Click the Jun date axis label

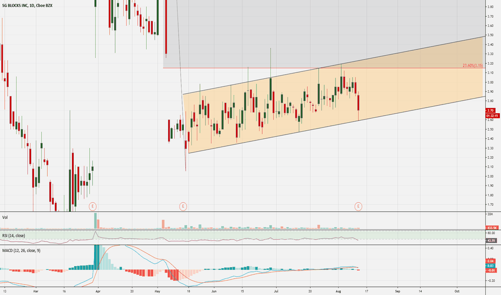pos(214,291)
